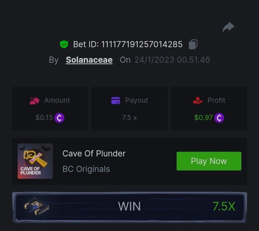Click the purple coin beside $0.97
The image size is (259, 231).
pyautogui.click(x=219, y=118)
